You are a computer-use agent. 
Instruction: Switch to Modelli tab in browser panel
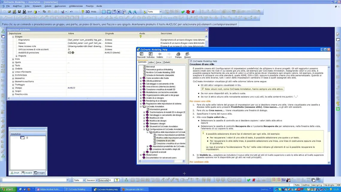point(27,173)
